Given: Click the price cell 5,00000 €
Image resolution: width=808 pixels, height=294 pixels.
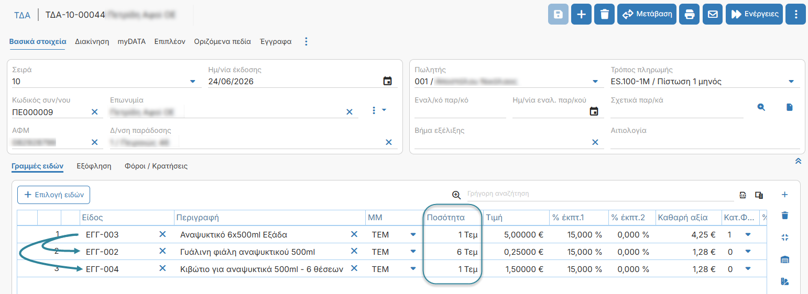Looking at the screenshot, I should pyautogui.click(x=516, y=234).
